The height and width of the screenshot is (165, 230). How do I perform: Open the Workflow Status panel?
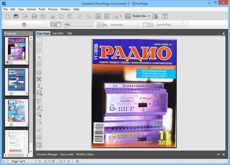click(85, 154)
